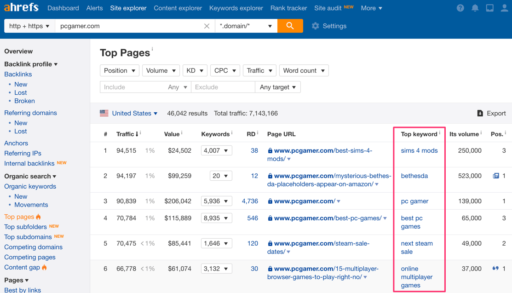The height and width of the screenshot is (293, 512).
Task: Open Internal backlinks report
Action: coord(29,163)
